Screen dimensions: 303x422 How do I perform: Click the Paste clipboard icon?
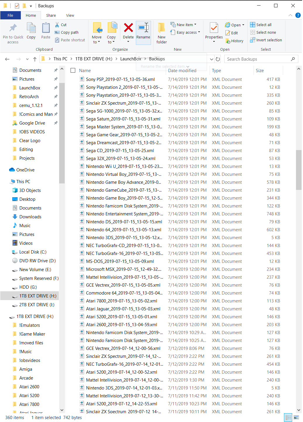(x=46, y=28)
